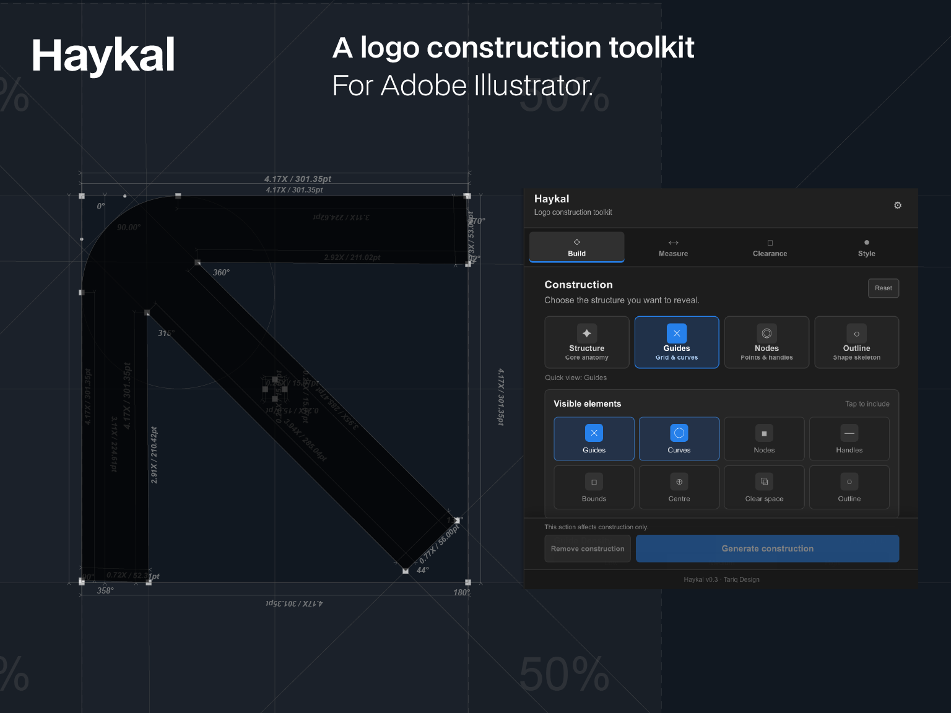Click the 'A logo construction toolkit' headline
Image resolution: width=951 pixels, height=713 pixels.
[x=513, y=48]
